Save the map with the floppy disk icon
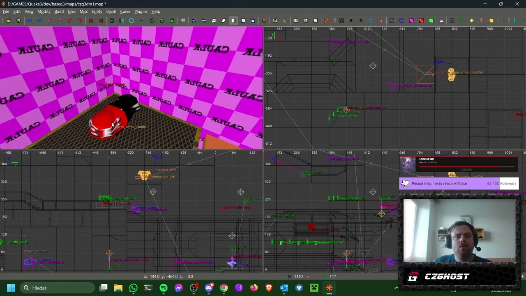 [18, 21]
